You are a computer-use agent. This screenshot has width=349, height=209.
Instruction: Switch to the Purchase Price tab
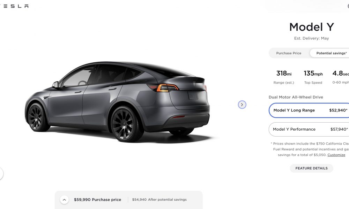coord(289,53)
